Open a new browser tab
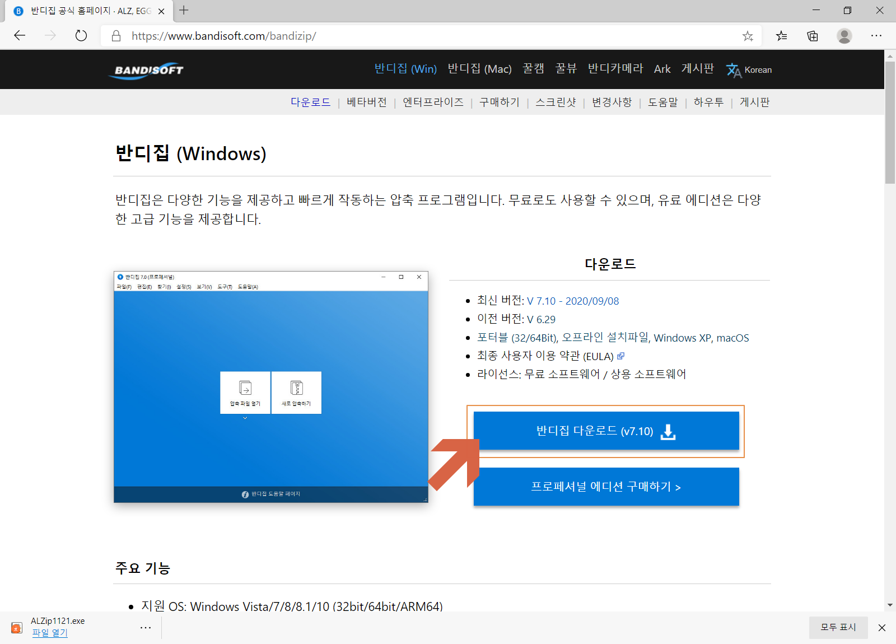Viewport: 896px width, 644px height. 184,10
